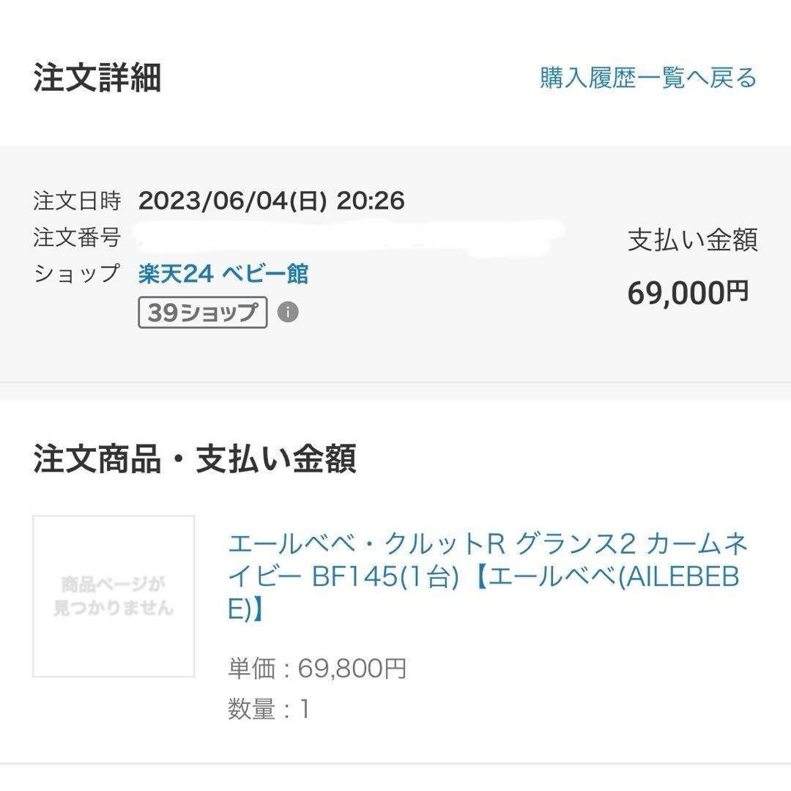Click the quantity line 数量:1
This screenshot has width=791, height=791.
point(269,709)
